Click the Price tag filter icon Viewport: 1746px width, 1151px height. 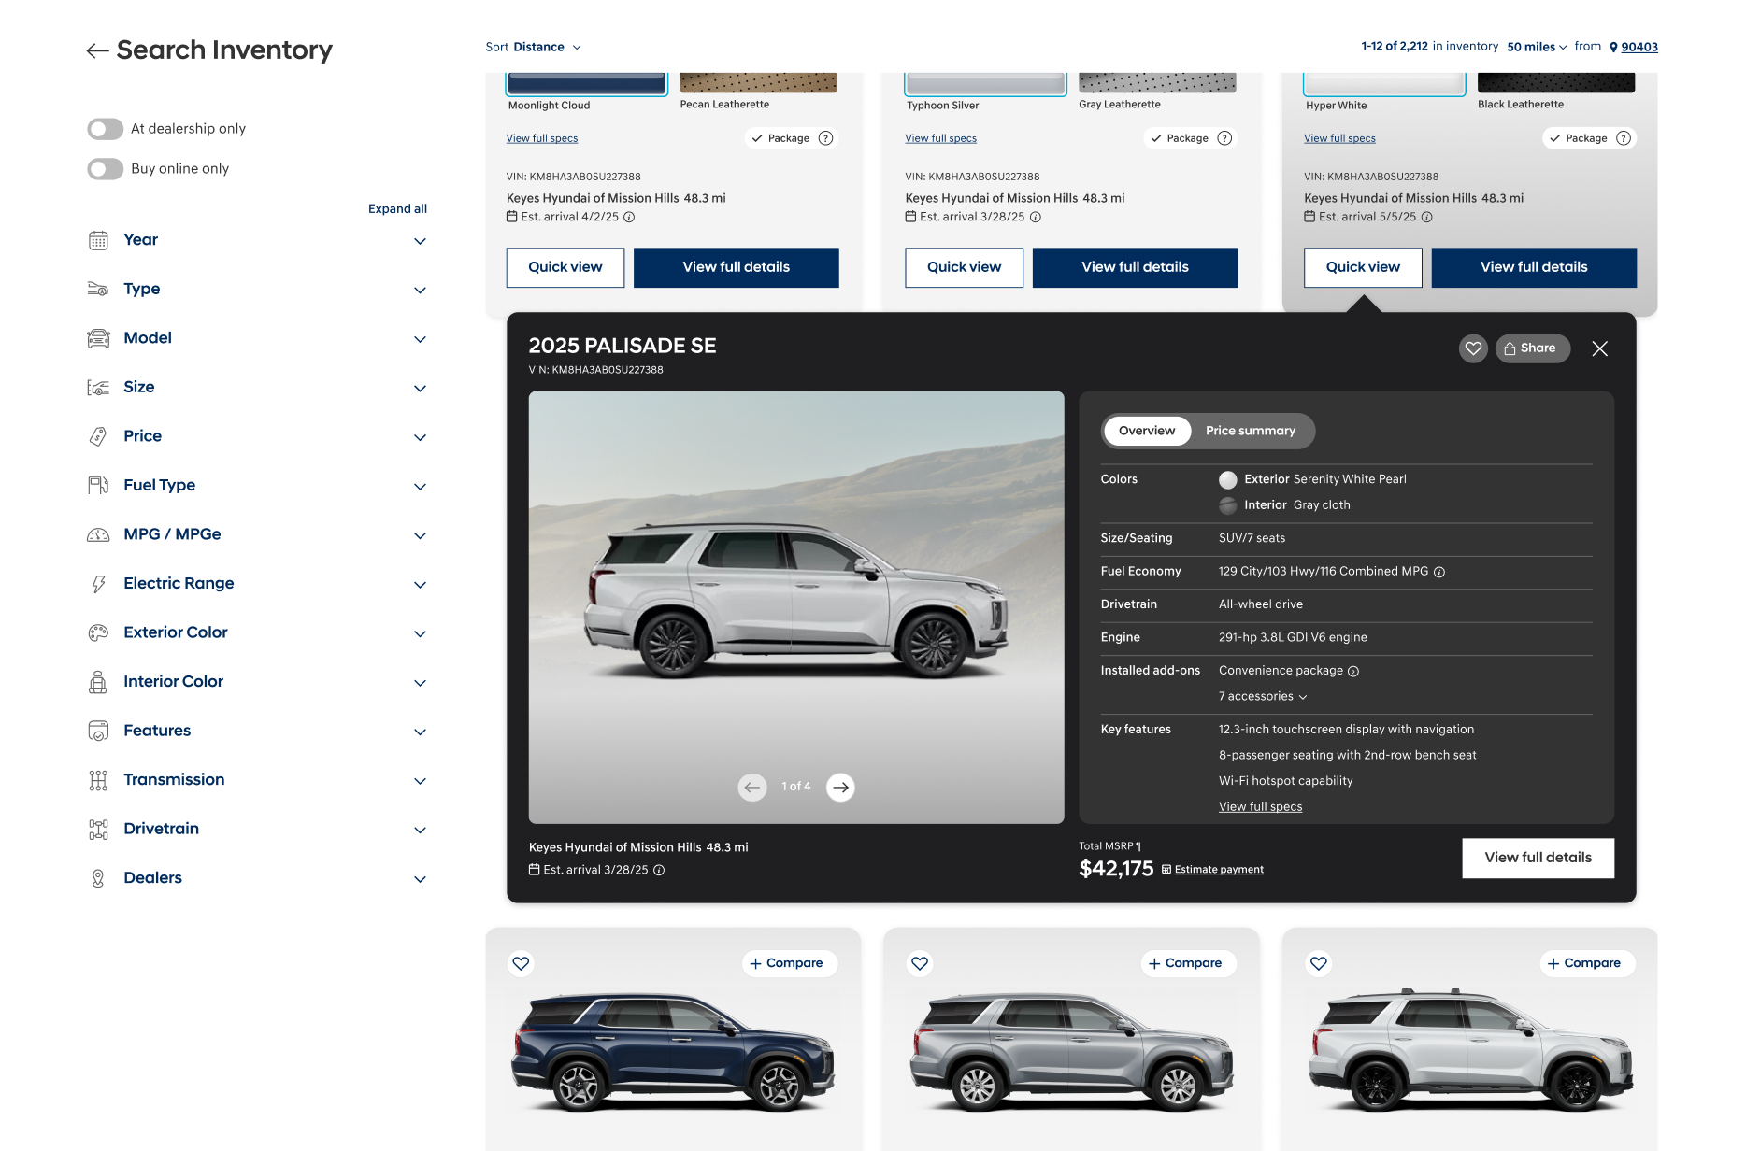tap(98, 436)
